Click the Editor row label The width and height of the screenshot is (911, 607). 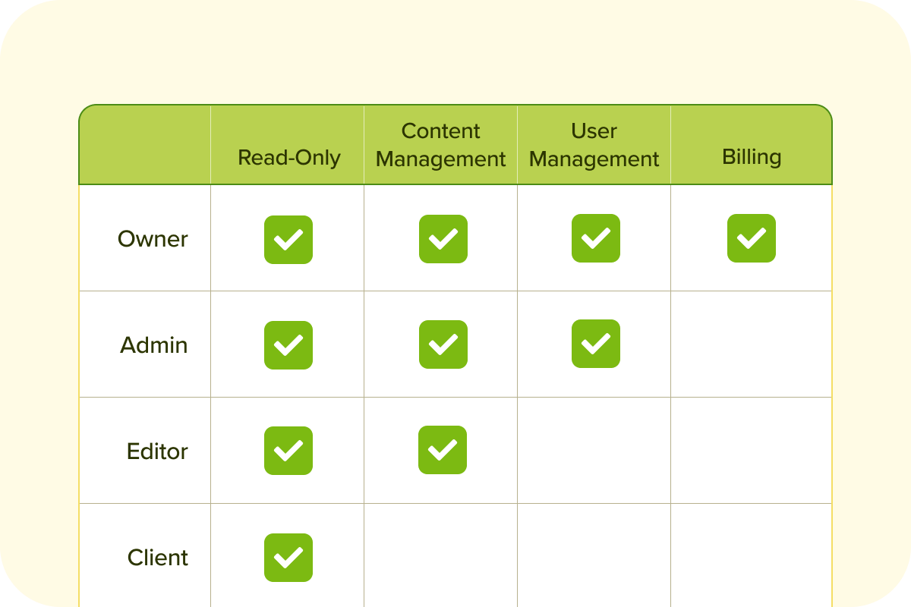click(x=157, y=451)
